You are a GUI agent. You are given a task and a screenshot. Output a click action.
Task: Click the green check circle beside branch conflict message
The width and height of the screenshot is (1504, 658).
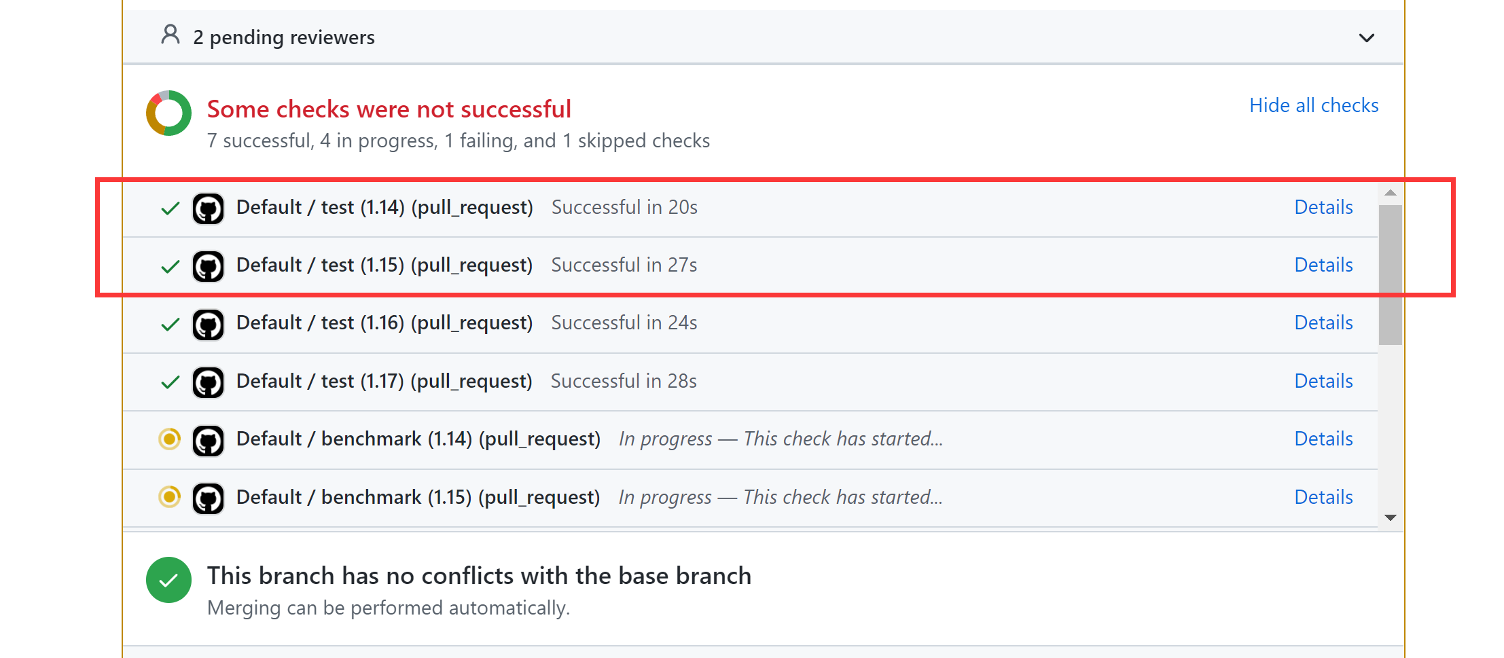coord(168,581)
